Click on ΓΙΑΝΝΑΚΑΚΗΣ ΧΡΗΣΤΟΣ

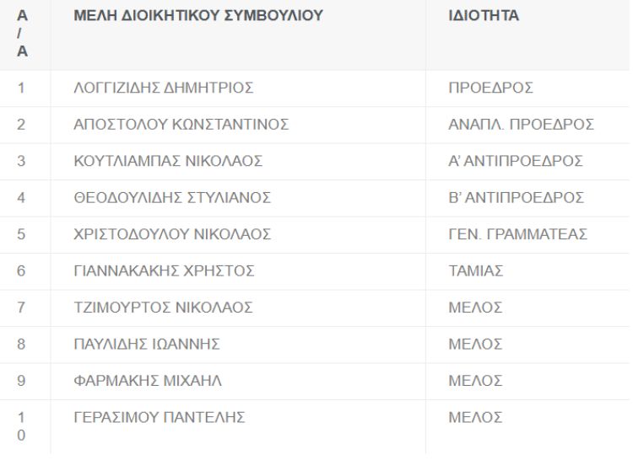click(164, 271)
